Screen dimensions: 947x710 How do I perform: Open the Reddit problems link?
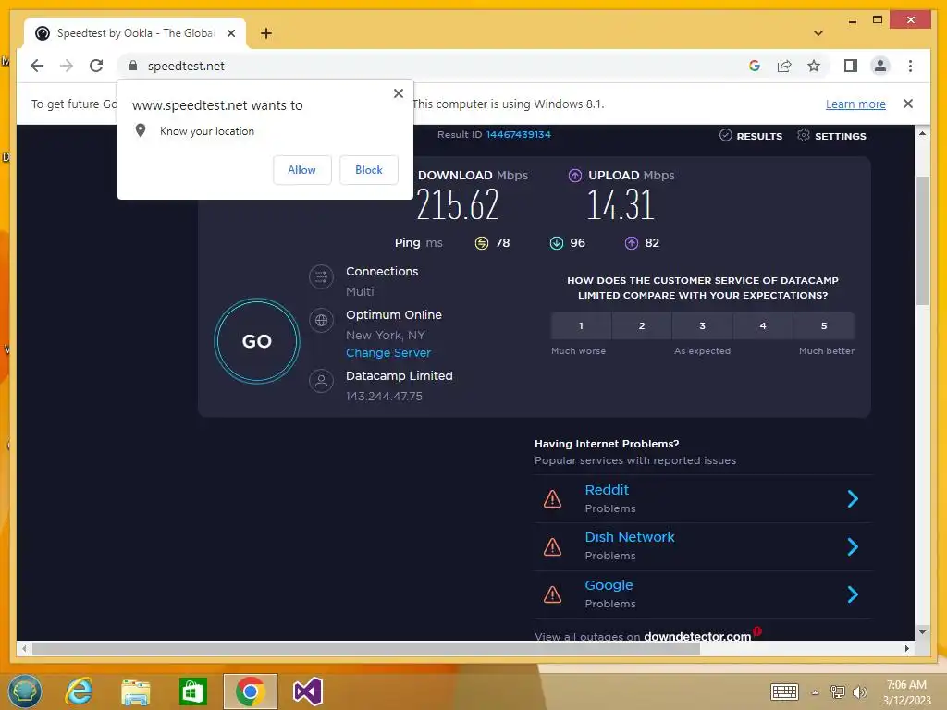(607, 490)
